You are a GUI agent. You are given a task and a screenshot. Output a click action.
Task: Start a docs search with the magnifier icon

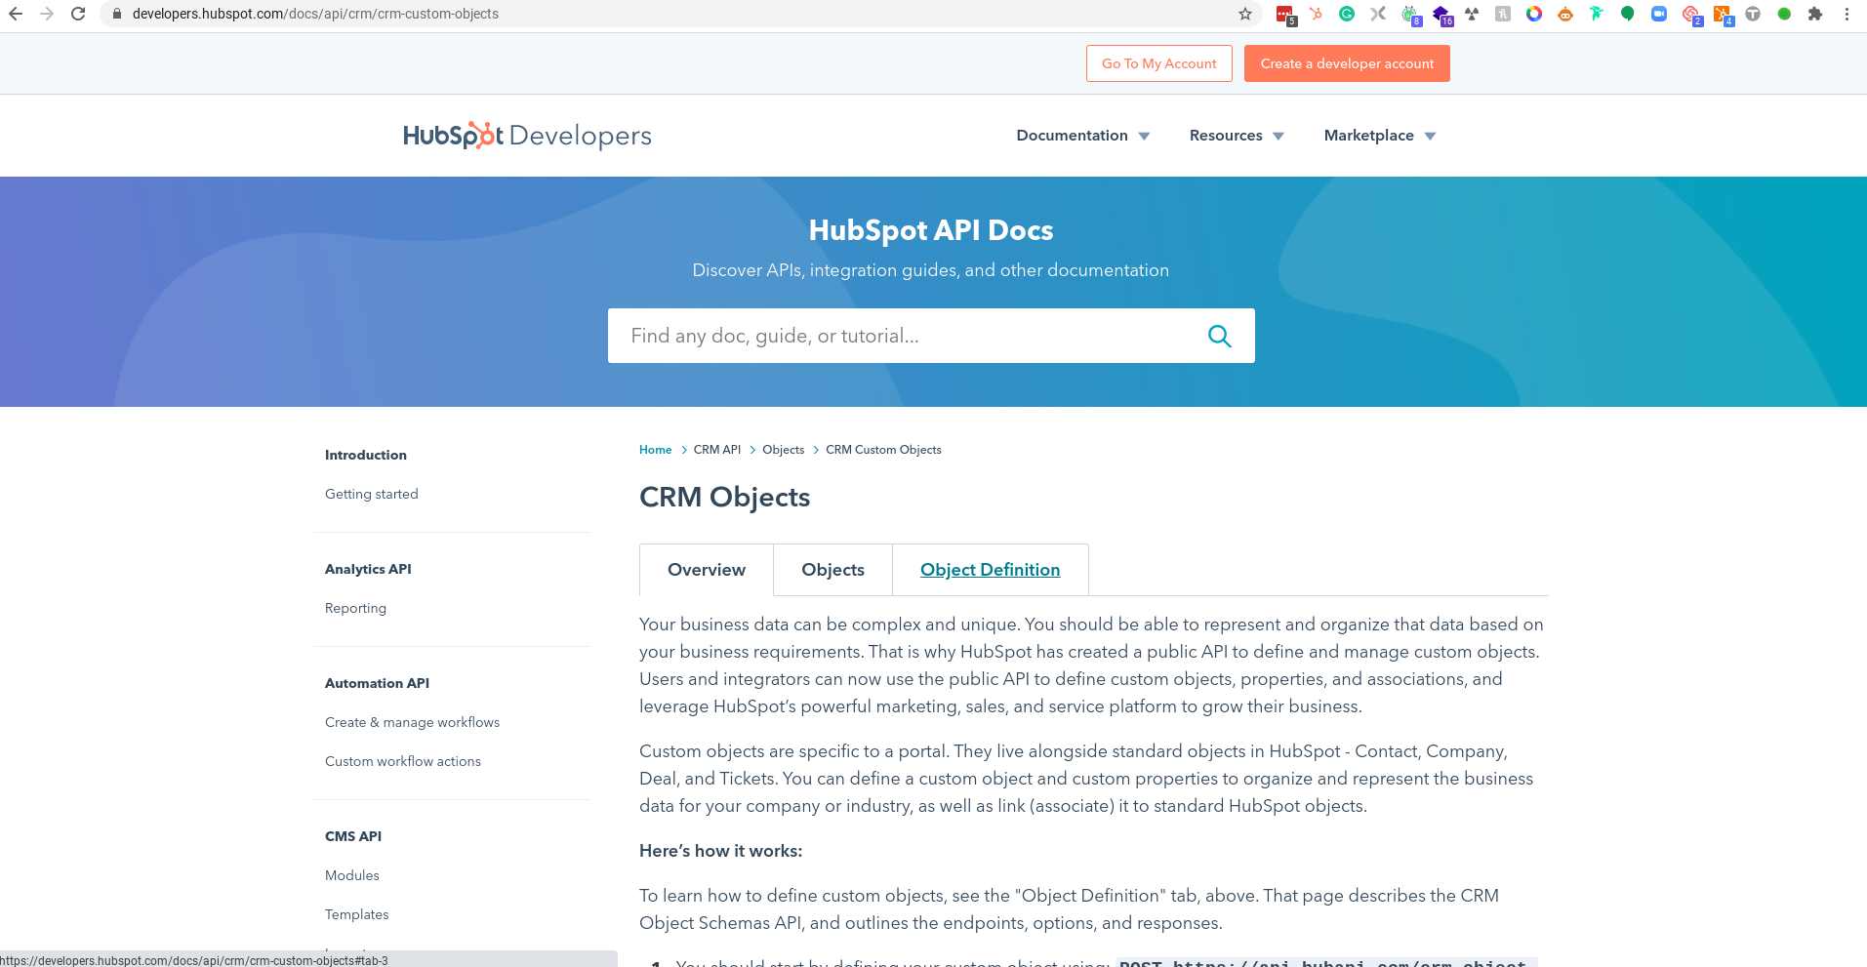[x=1218, y=335]
